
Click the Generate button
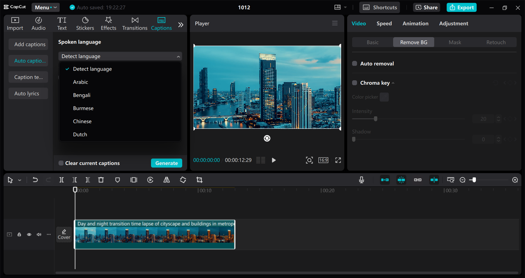[167, 163]
